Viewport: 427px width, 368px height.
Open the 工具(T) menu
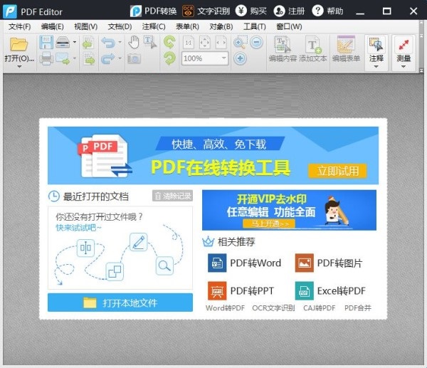(254, 27)
